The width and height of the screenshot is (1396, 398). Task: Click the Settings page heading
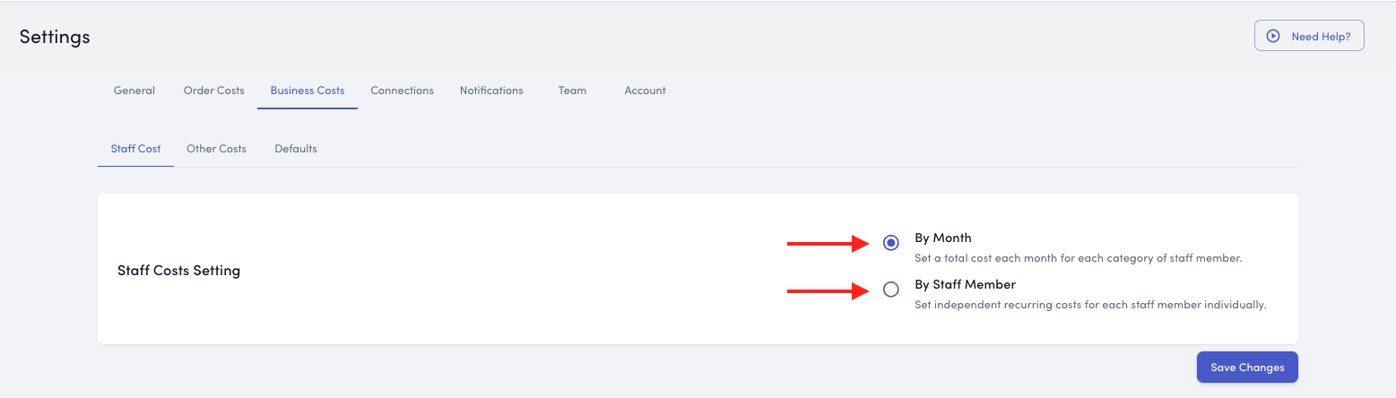[x=55, y=37]
